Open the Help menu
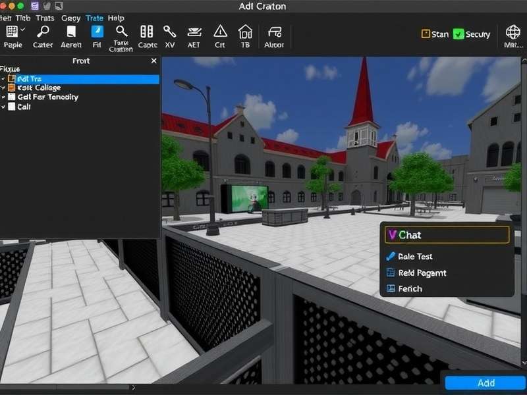Screen dimensions: 527x395 point(116,18)
